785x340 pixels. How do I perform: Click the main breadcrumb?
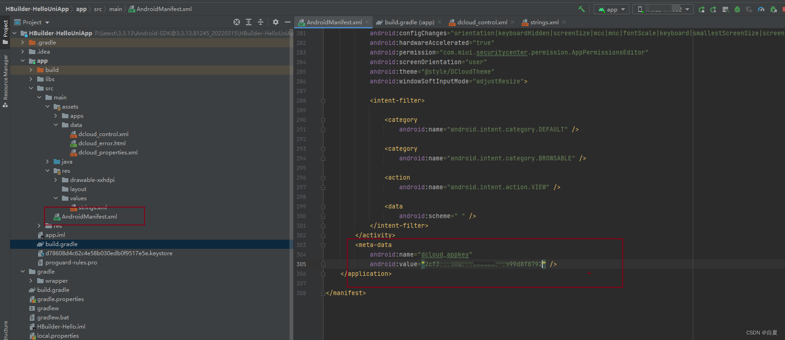coord(116,9)
